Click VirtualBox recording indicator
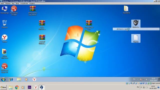The height and width of the screenshot is (90, 160). (x=143, y=83)
